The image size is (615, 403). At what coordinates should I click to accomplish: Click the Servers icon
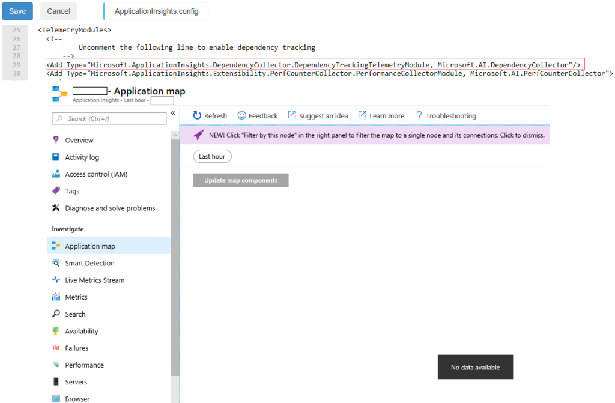tap(56, 381)
